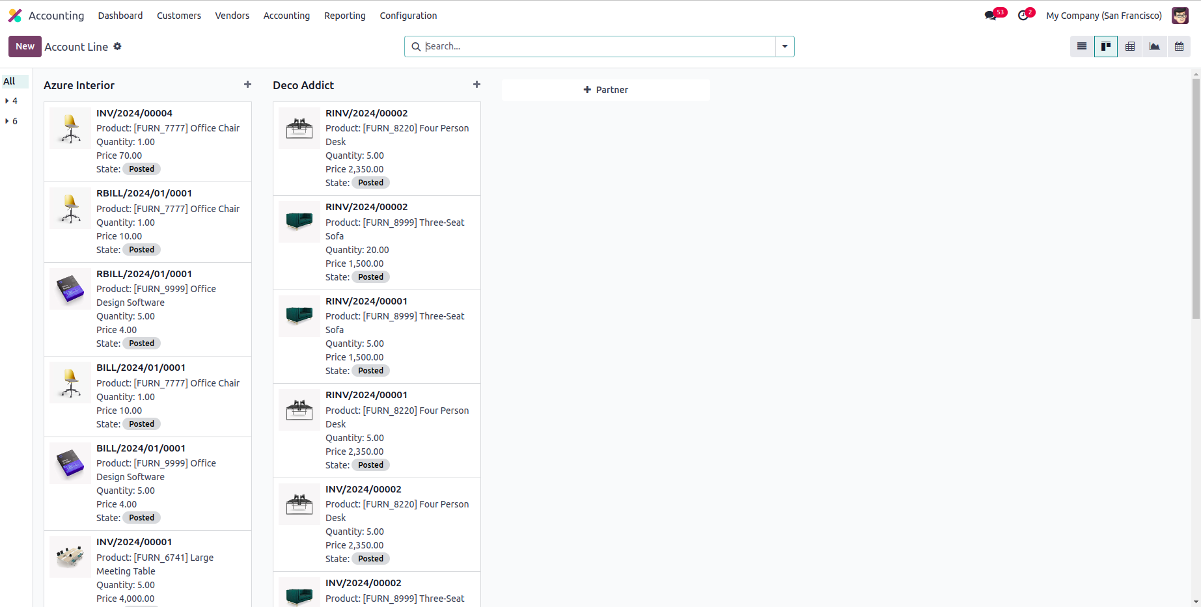Click Price 70.00 on Office Chair card
The width and height of the screenshot is (1201, 607).
[x=119, y=155]
